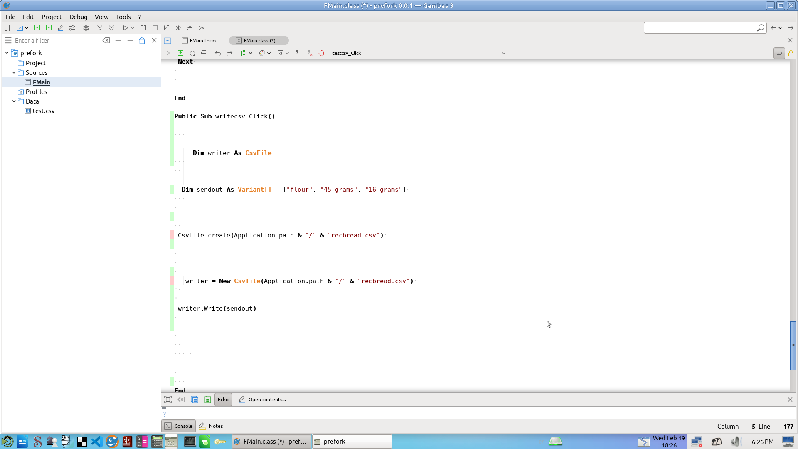The image size is (798, 449).
Task: Open the testcsv_Click procedure dropdown
Action: [x=503, y=53]
